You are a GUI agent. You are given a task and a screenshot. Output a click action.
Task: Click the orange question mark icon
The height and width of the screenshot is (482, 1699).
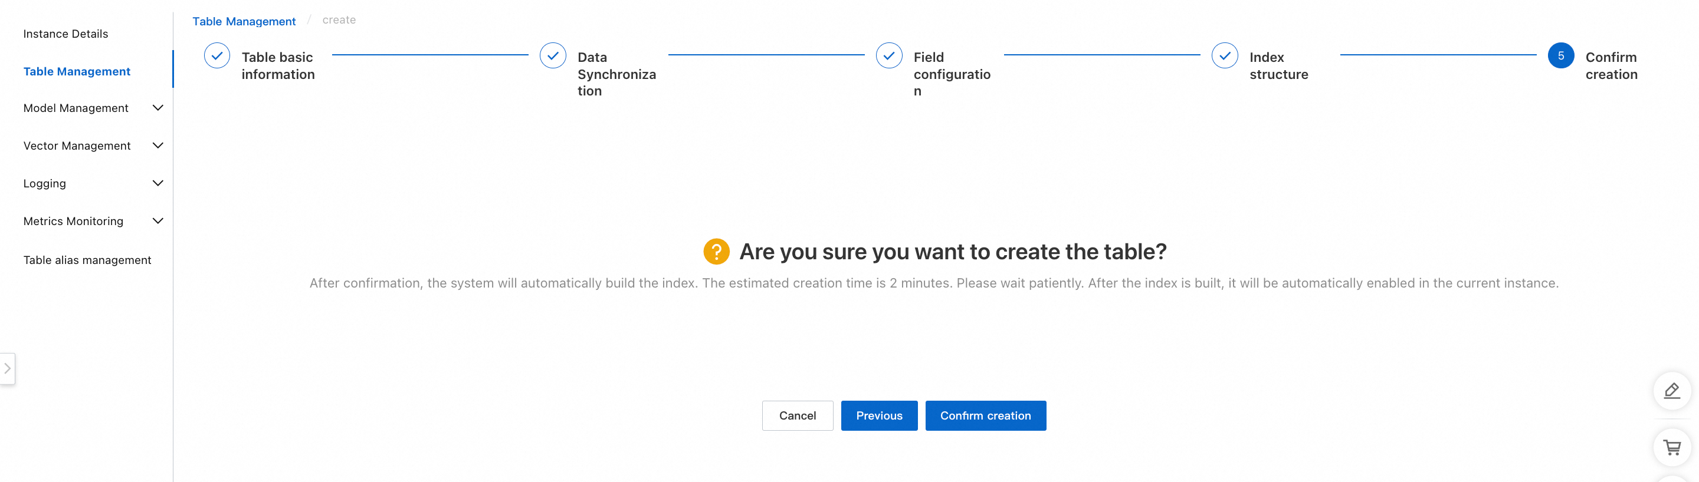click(x=716, y=252)
